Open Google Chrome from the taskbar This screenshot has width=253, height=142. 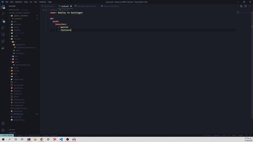42,139
